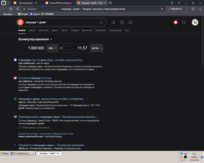The width and height of the screenshot is (204, 163).
Task: Click the network signal tray icon
Action: coord(182,160)
